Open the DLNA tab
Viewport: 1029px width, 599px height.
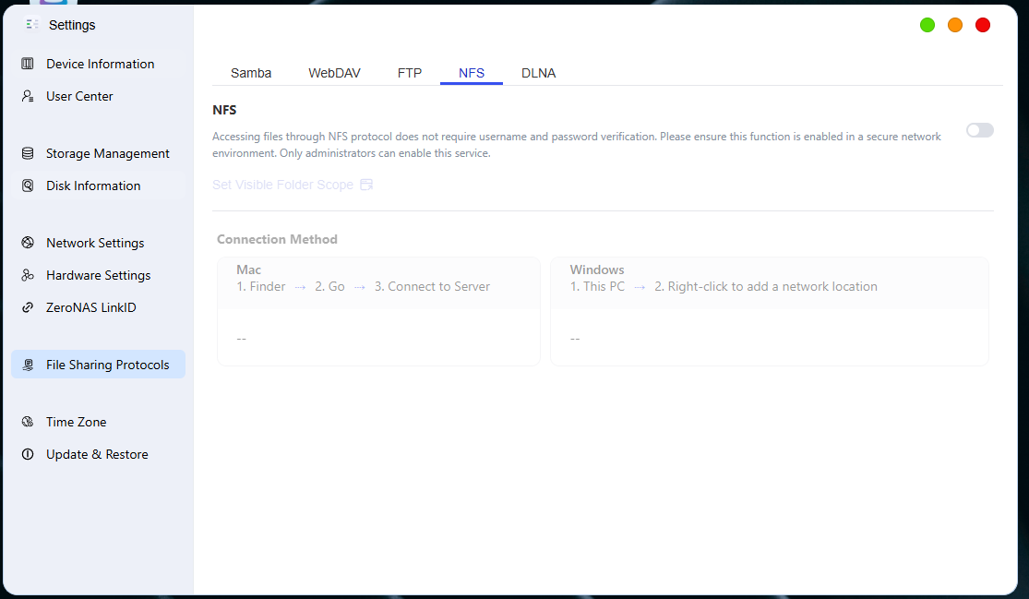pyautogui.click(x=538, y=73)
